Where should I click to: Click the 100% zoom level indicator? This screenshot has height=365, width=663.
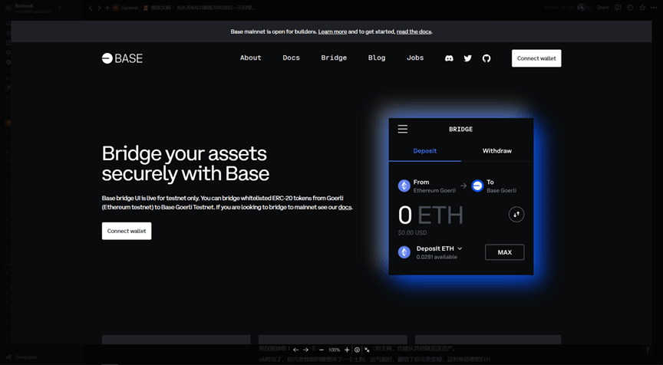pos(335,350)
